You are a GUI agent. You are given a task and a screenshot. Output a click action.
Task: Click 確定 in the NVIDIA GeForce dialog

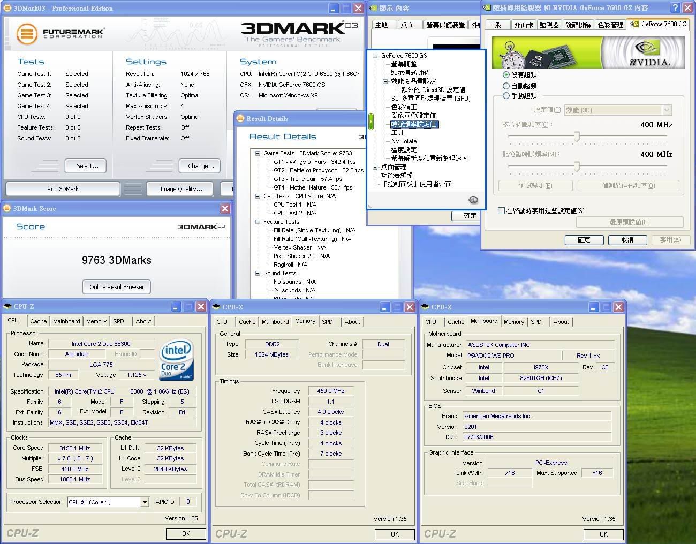point(584,240)
